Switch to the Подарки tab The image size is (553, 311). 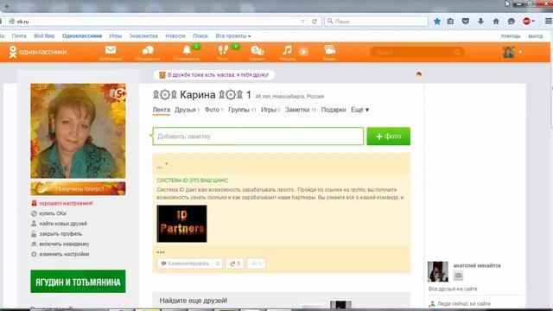coord(334,110)
